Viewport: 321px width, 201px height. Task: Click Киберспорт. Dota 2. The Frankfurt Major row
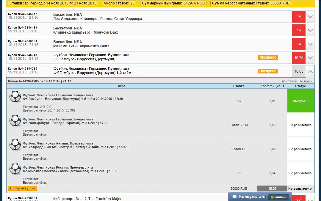[87, 199]
